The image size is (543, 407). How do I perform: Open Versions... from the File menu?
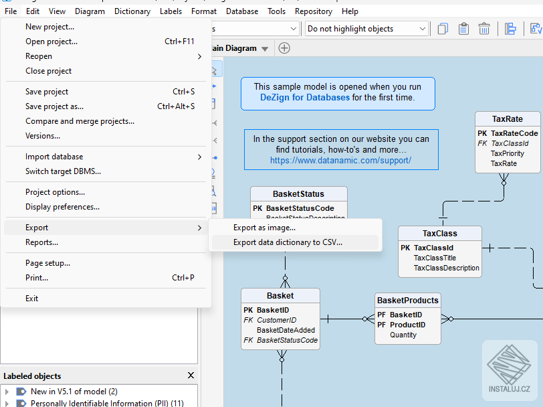pyautogui.click(x=106, y=136)
